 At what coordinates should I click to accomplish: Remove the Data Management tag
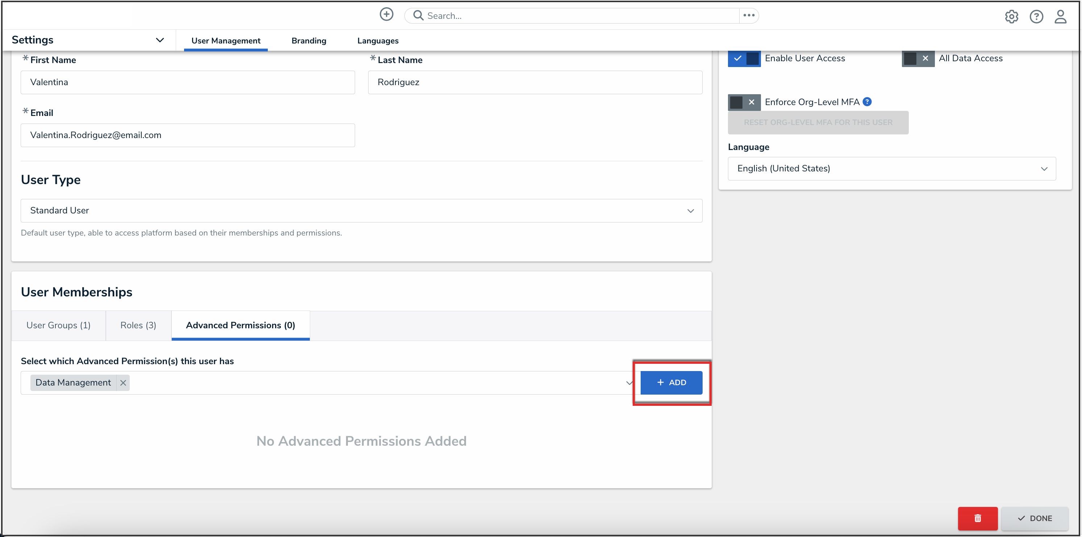point(123,383)
